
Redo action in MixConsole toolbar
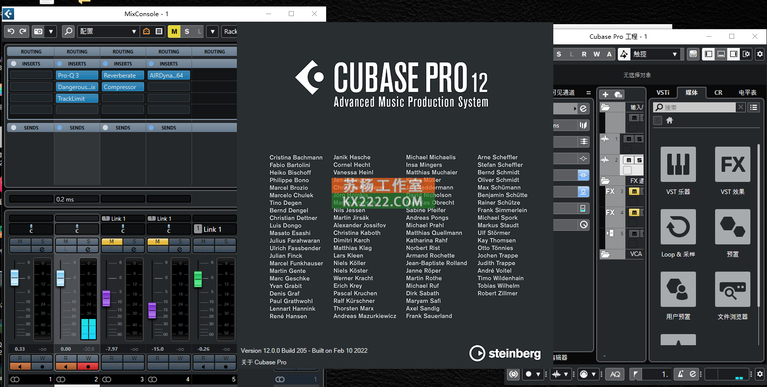pos(23,31)
